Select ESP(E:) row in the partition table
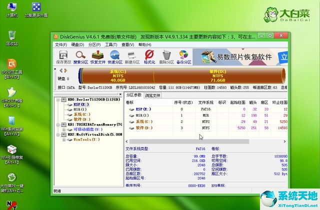The width and height of the screenshot is (320, 210). pos(206,109)
